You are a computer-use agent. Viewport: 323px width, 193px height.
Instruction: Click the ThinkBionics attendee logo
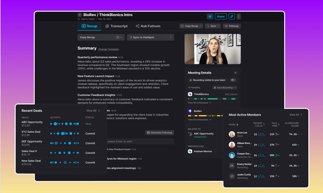click(x=190, y=94)
